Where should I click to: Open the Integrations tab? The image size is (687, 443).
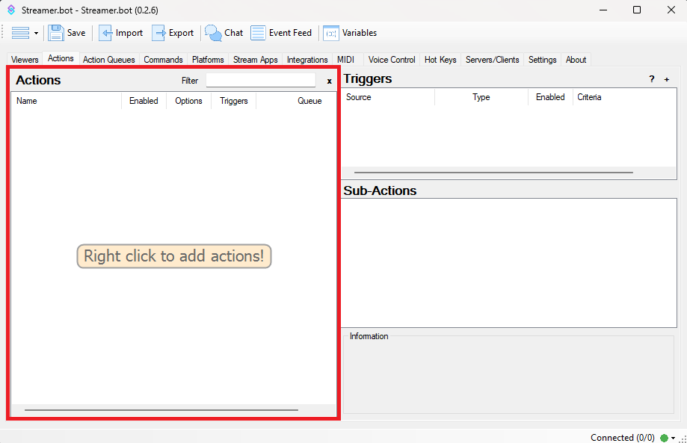coord(307,60)
